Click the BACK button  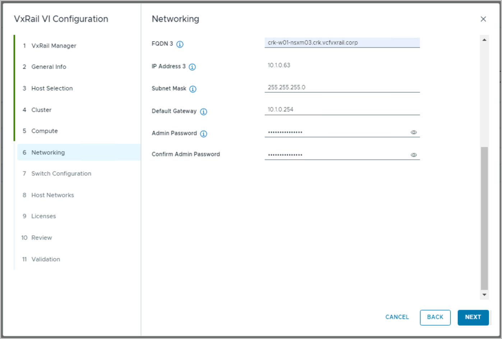[x=435, y=317]
